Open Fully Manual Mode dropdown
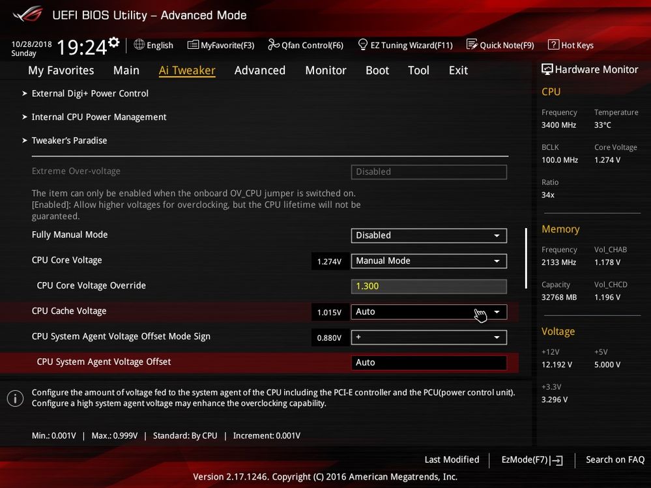 pyautogui.click(x=429, y=236)
